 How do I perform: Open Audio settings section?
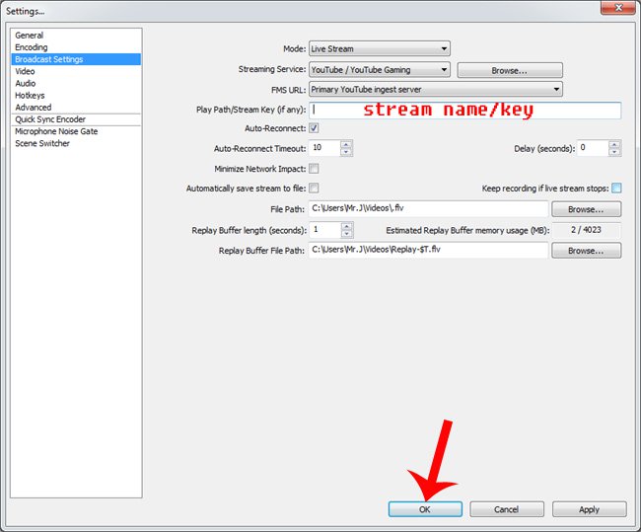26,83
